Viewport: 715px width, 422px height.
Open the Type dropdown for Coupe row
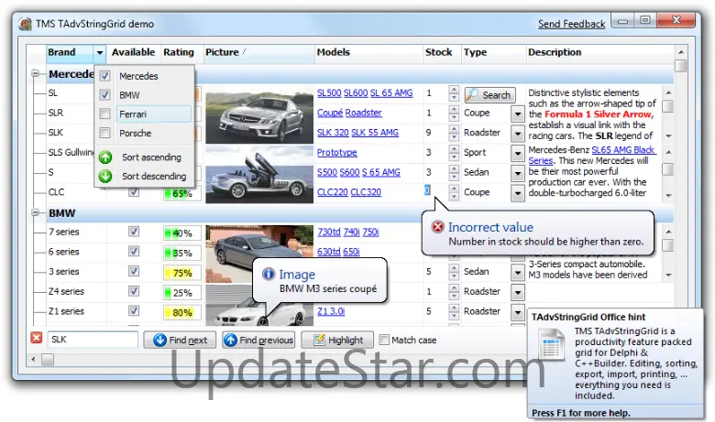tap(517, 114)
